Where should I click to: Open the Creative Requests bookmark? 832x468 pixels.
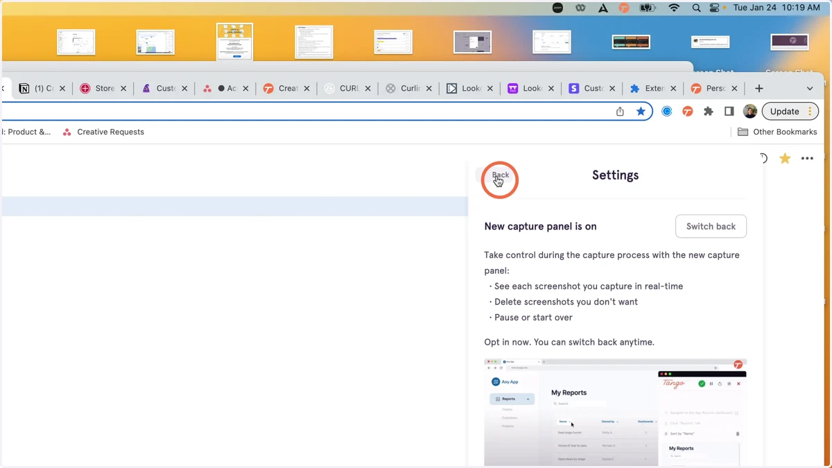[x=103, y=132]
